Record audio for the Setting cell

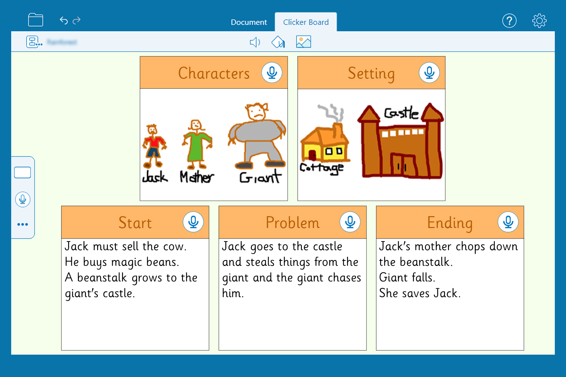[x=429, y=73]
